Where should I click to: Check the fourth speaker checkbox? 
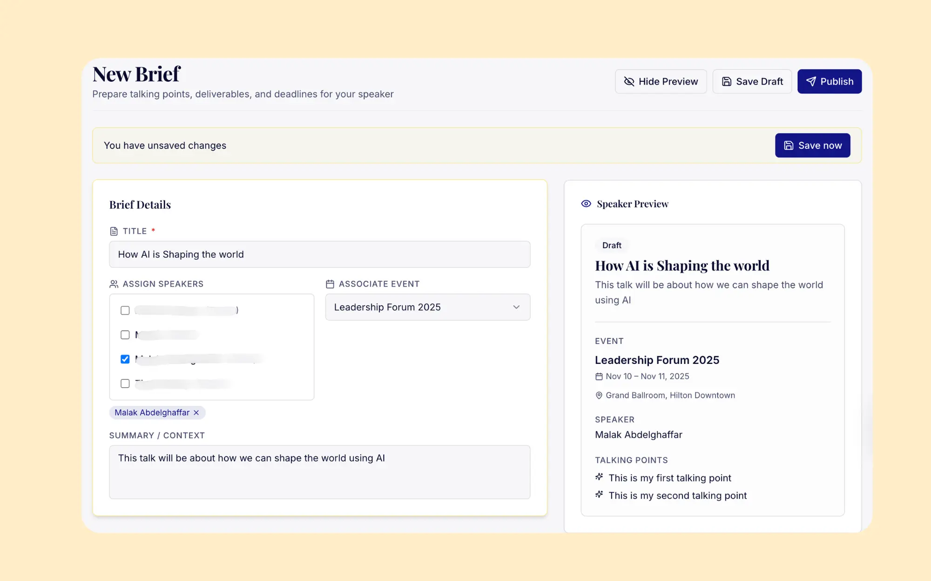125,383
